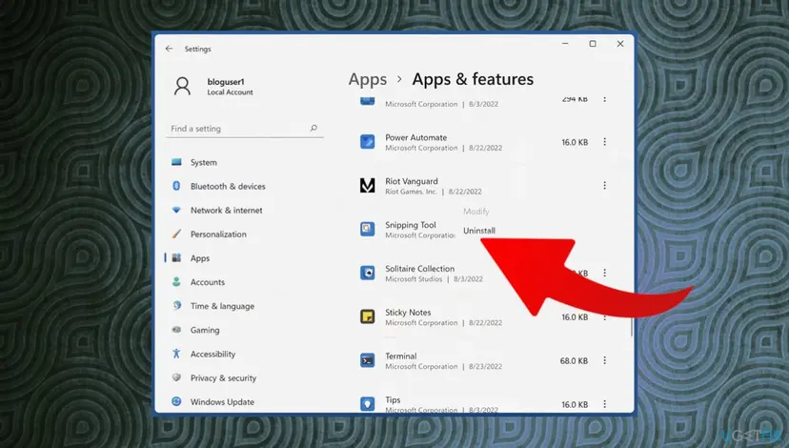This screenshot has width=789, height=448.
Task: Click the Tips app icon
Action: point(367,404)
